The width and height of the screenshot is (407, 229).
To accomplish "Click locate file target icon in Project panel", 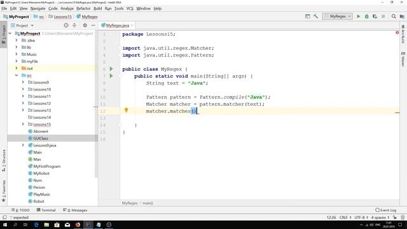I will (66, 25).
